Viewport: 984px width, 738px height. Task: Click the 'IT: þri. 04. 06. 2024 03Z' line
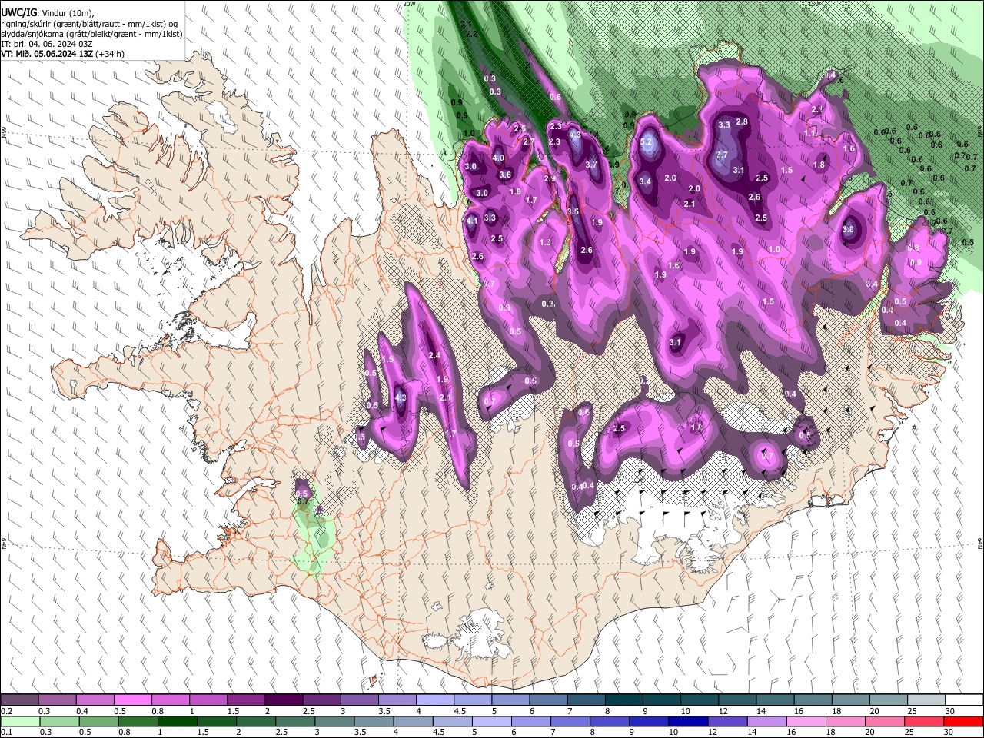(48, 44)
